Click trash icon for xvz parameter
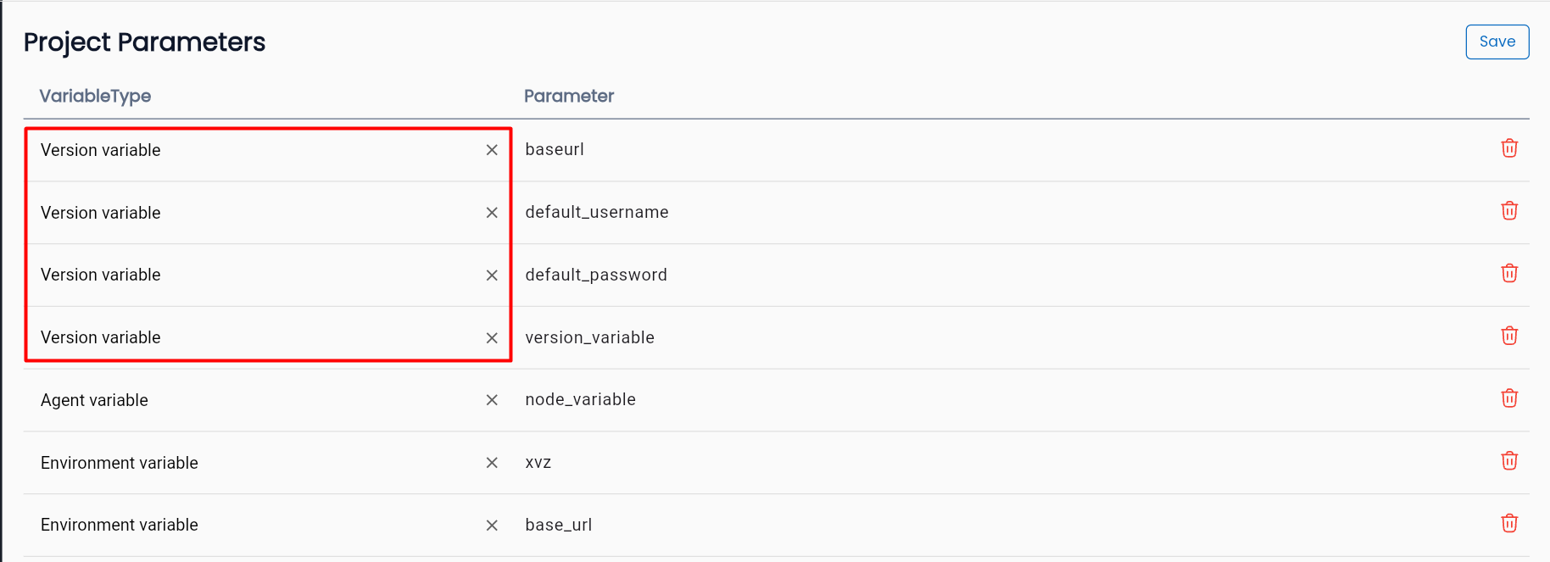This screenshot has height=562, width=1550. pyautogui.click(x=1509, y=461)
